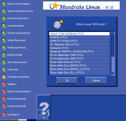The width and height of the screenshot is (126, 121).
Task: Click the red bullet beside Install system updates
Action: pos(4,92)
